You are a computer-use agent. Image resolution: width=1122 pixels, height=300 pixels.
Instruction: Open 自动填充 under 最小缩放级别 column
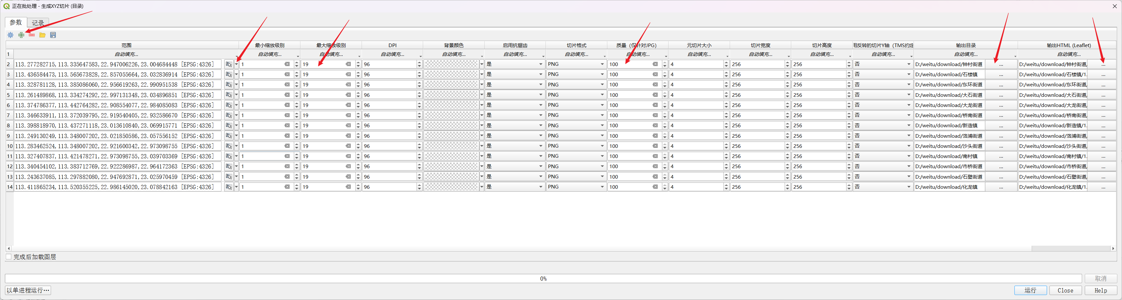coord(270,54)
